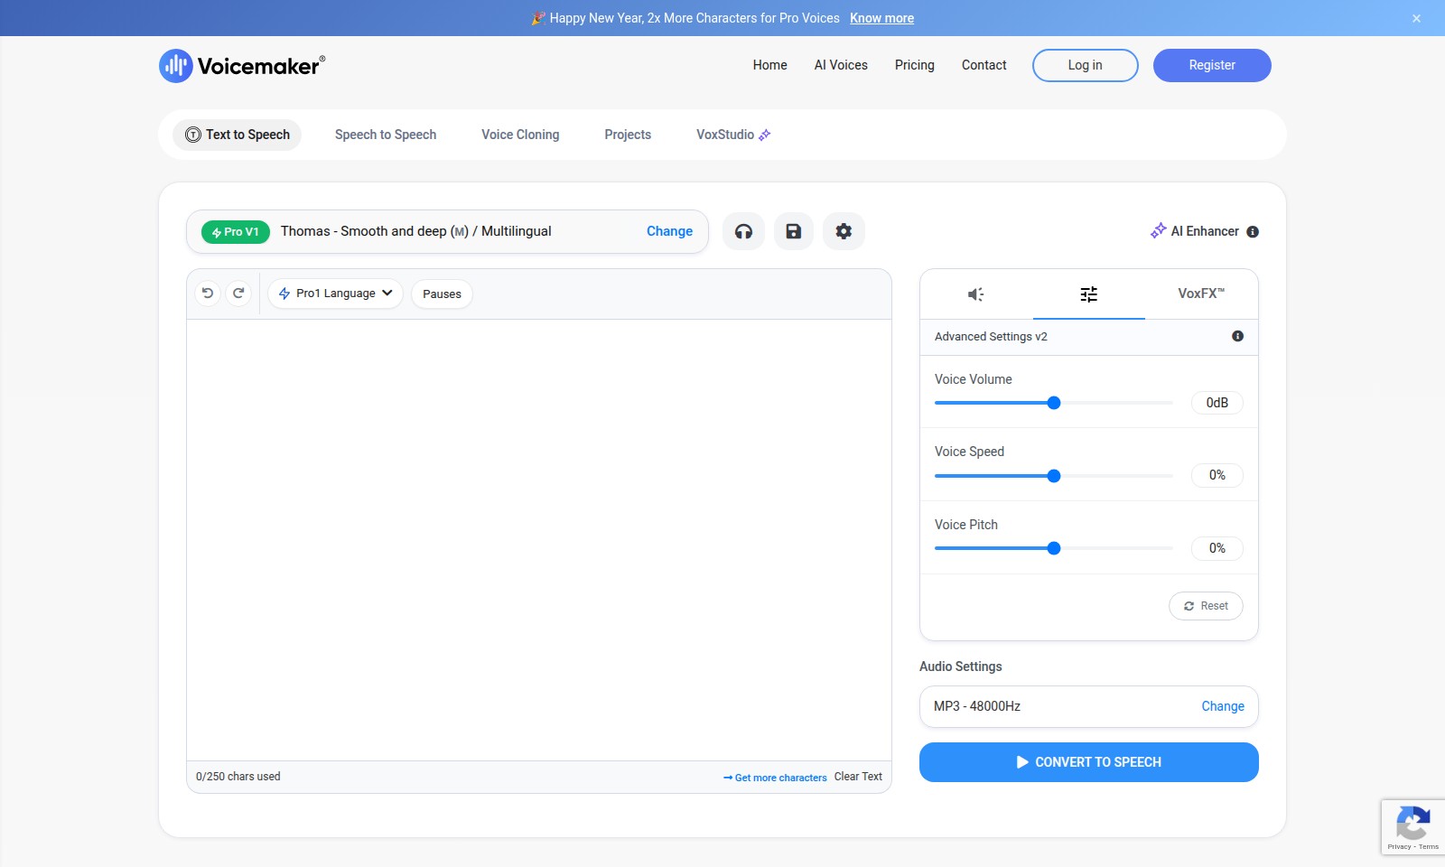Go to the Home page
The width and height of the screenshot is (1445, 867).
click(769, 65)
